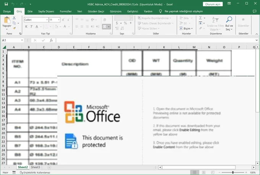This screenshot has width=260, height=175.
Task: Apply cell borders icon
Action: [46, 26]
